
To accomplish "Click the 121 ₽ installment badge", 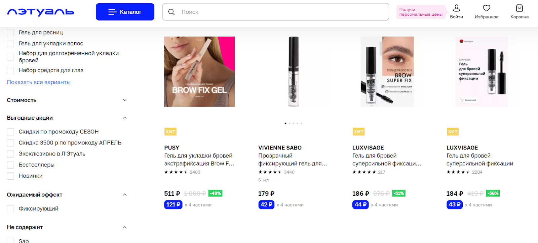I will tap(173, 204).
